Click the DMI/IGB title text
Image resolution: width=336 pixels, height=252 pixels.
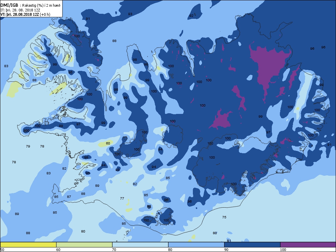click(x=9, y=5)
